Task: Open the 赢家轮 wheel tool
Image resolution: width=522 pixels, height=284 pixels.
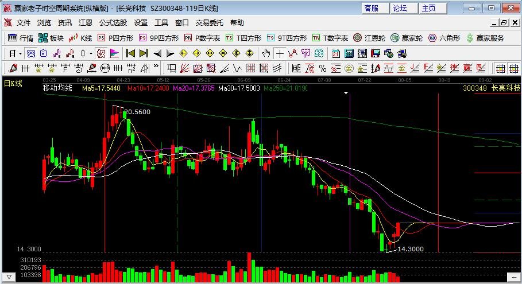Action: pos(407,38)
